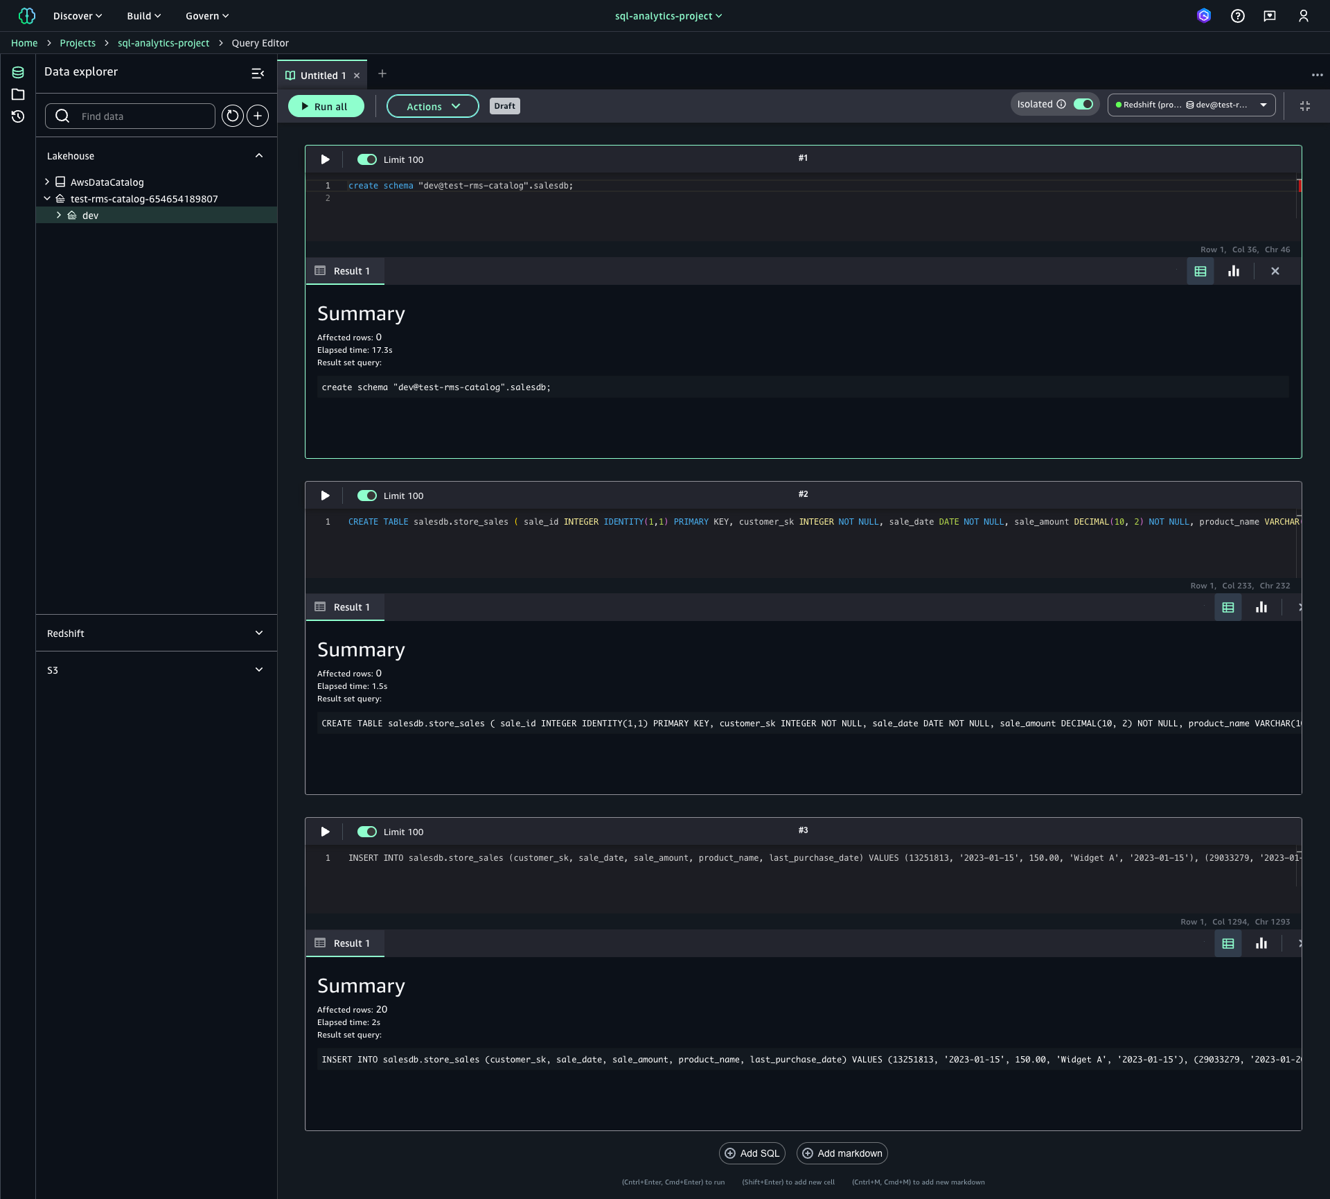Switch cell #1 result to chart view
The image size is (1330, 1199).
pyautogui.click(x=1234, y=271)
